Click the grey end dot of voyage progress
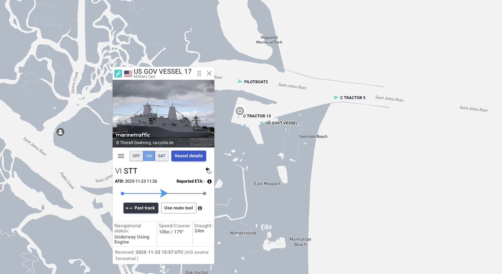Viewport: 502px width, 274px height. click(x=204, y=194)
